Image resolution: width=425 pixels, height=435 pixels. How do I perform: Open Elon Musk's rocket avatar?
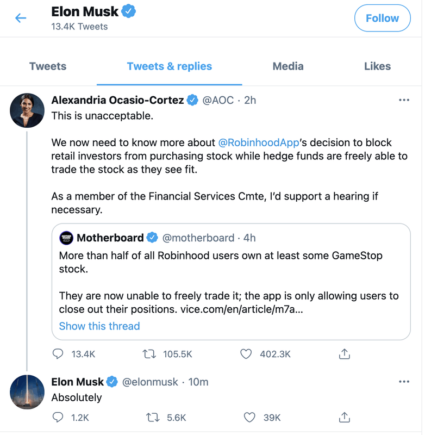[x=27, y=391]
